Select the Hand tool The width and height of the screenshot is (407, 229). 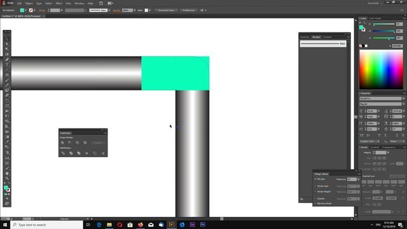pyautogui.click(x=7, y=174)
